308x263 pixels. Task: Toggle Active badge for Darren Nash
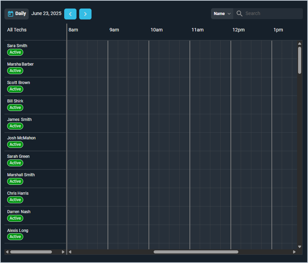[15, 218]
